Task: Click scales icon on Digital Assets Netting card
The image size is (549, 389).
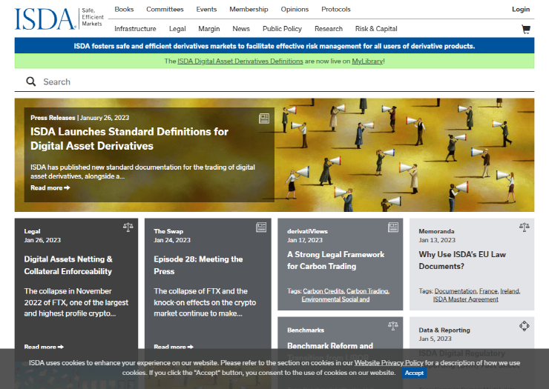Action: tap(128, 227)
